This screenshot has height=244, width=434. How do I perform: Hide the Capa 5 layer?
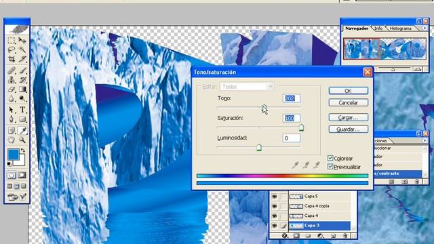pyautogui.click(x=274, y=197)
